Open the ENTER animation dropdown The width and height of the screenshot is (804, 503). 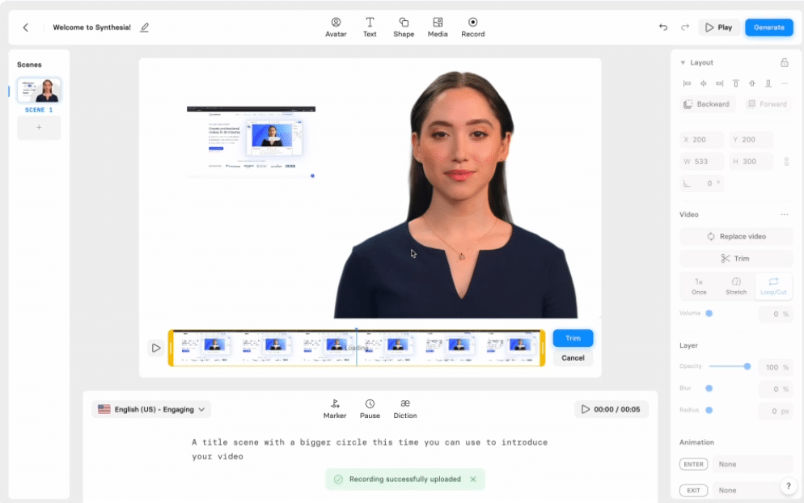752,464
